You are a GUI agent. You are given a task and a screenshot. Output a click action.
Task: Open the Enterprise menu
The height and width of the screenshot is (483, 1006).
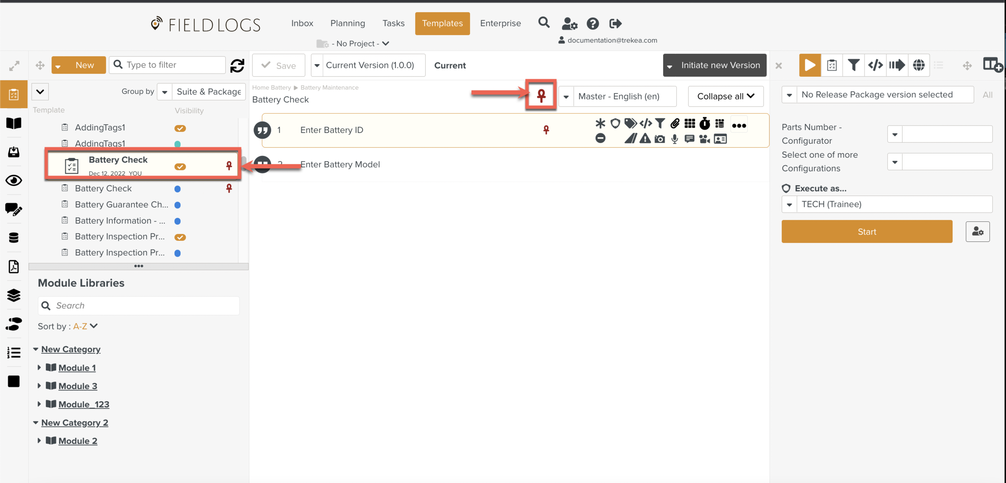tap(500, 23)
